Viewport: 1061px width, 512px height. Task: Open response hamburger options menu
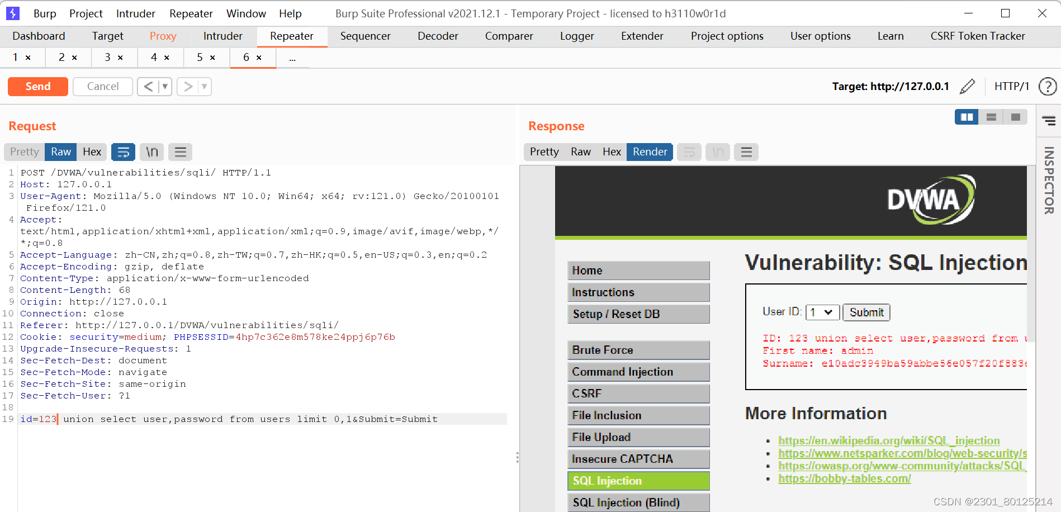[746, 151]
